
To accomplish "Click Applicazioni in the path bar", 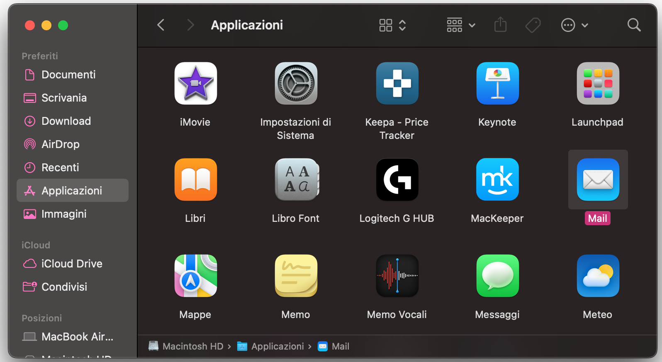I will (270, 346).
